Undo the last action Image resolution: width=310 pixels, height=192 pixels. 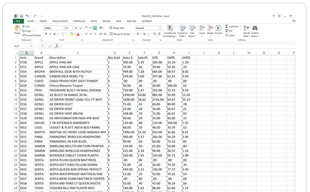pos(27,16)
